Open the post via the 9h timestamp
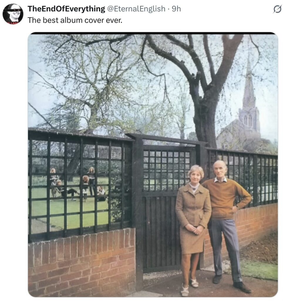 (x=176, y=9)
